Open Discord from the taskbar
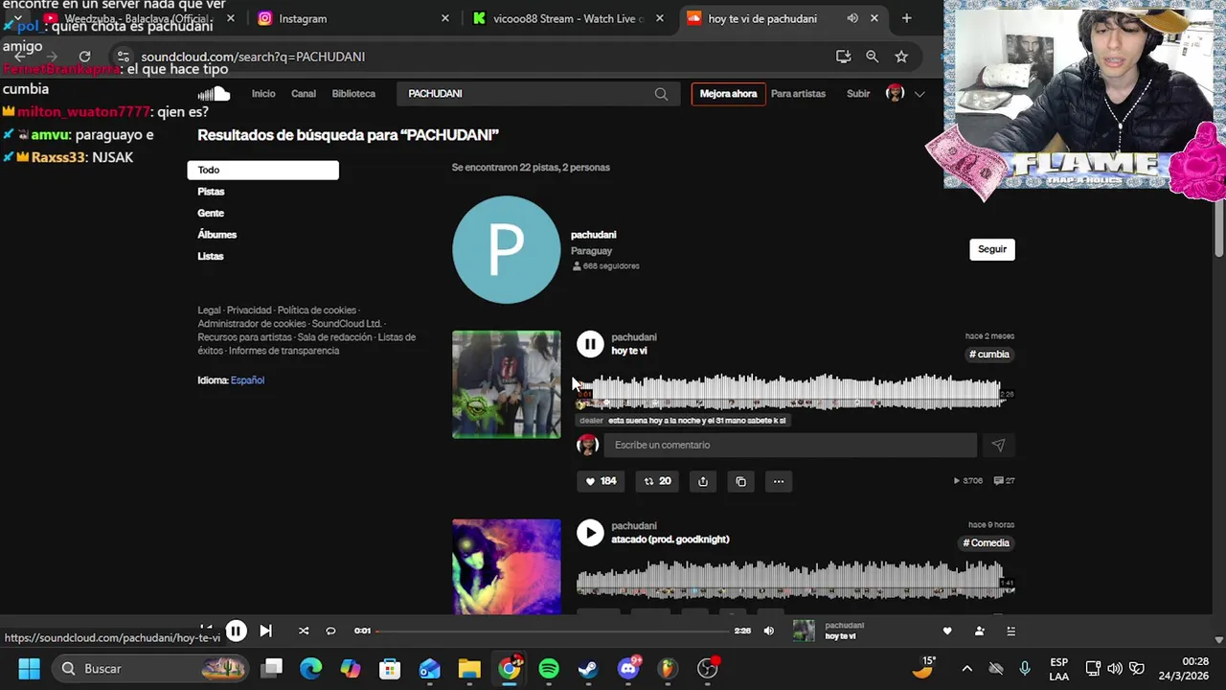The width and height of the screenshot is (1226, 690). point(628,669)
